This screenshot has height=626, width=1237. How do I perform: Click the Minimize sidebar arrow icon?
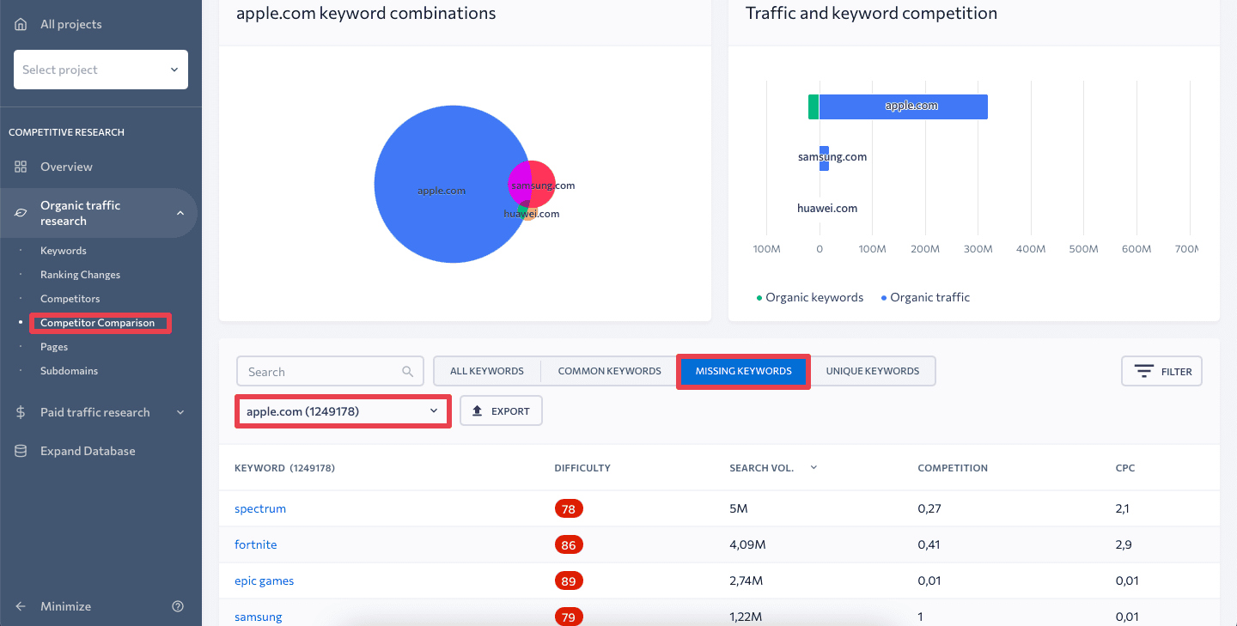[21, 606]
